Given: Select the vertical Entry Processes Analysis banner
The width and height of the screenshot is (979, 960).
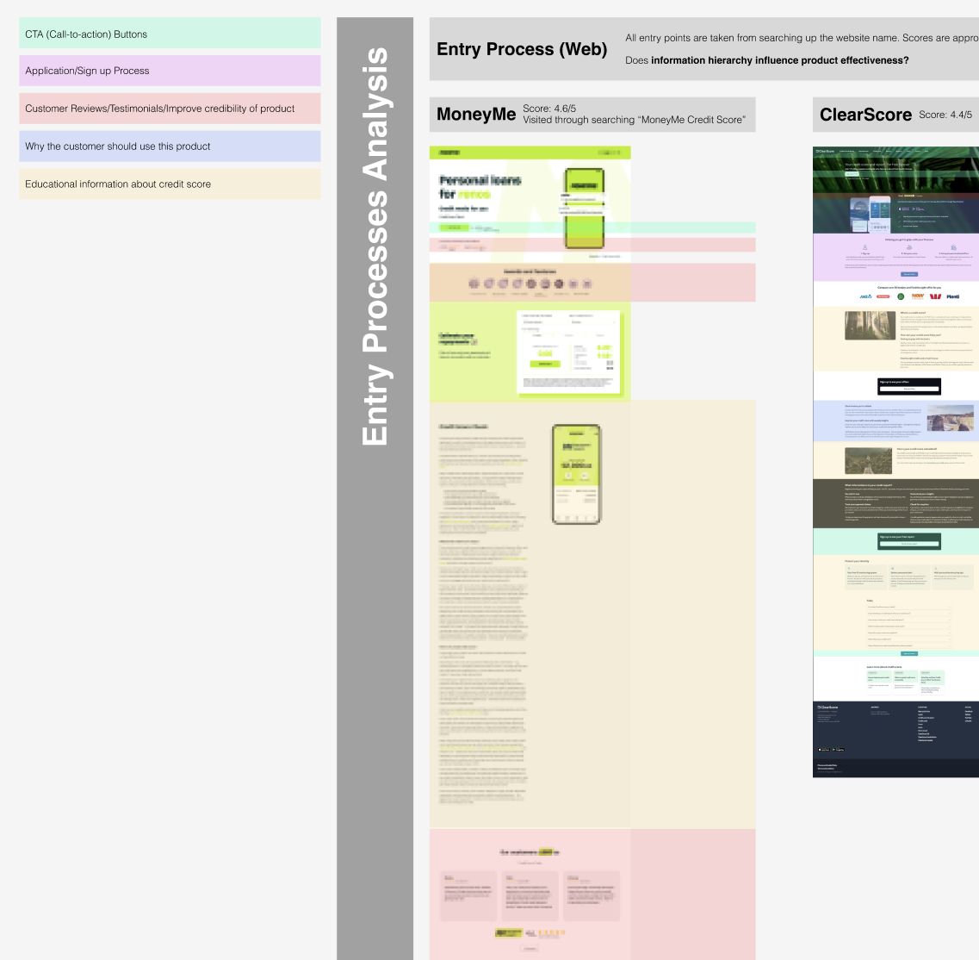Looking at the screenshot, I should [375, 489].
